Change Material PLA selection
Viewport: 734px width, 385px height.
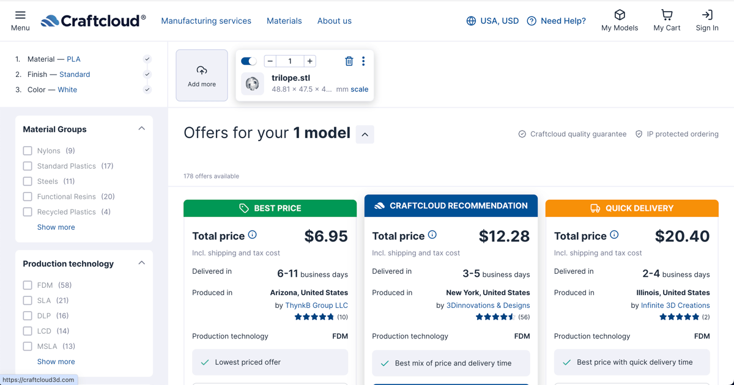click(x=73, y=59)
